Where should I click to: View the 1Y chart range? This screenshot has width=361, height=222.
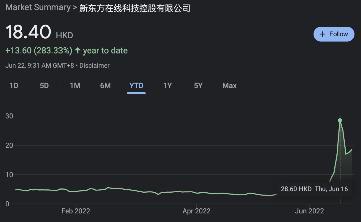(x=167, y=86)
